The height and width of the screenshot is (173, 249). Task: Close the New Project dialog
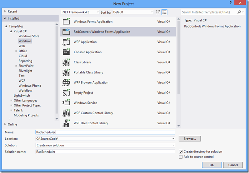[x=240, y=3]
